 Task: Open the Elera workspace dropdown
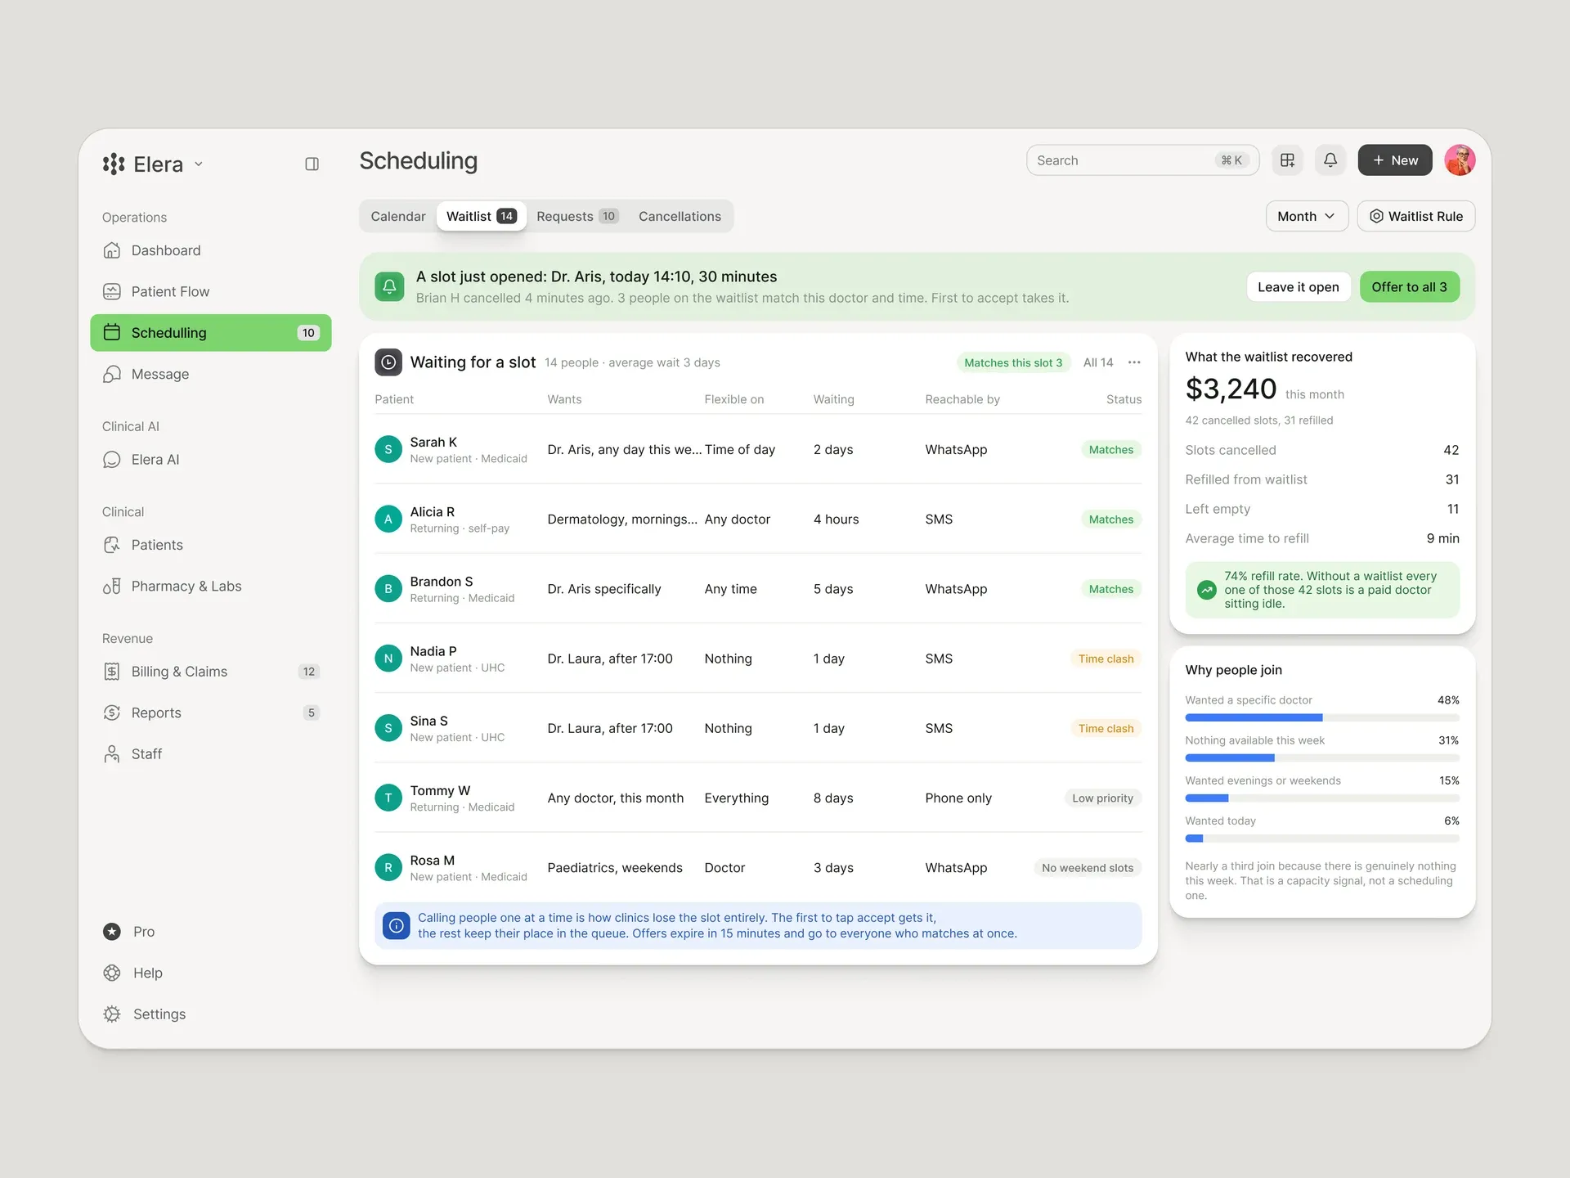coord(153,164)
